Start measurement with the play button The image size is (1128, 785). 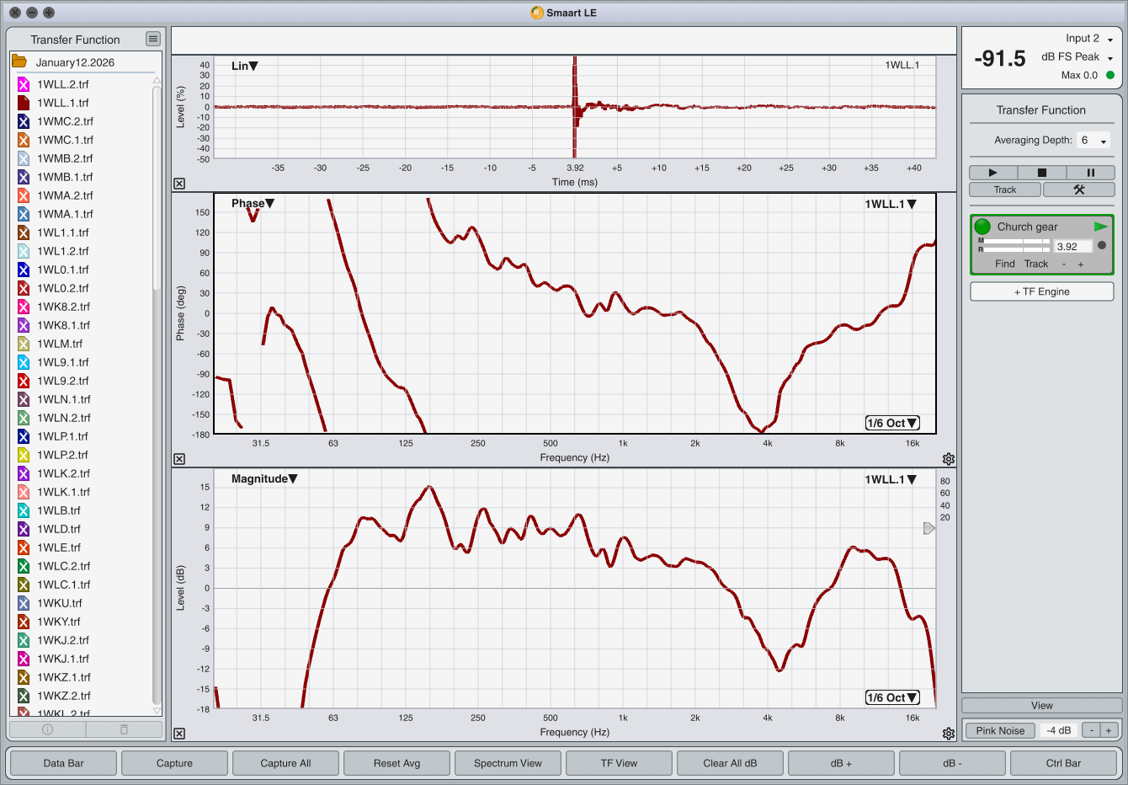(992, 172)
